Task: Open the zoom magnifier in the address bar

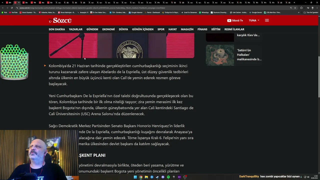Action: click(x=291, y=8)
